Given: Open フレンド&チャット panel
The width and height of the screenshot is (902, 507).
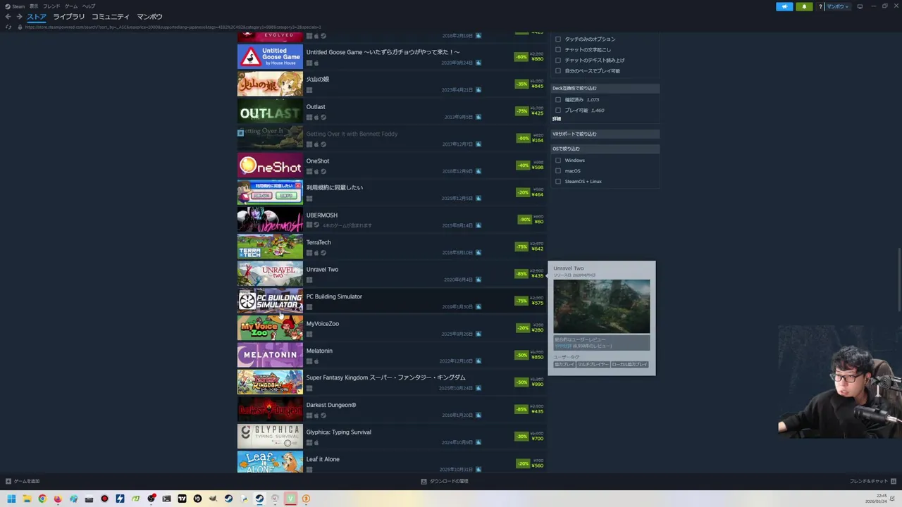Looking at the screenshot, I should [872, 481].
